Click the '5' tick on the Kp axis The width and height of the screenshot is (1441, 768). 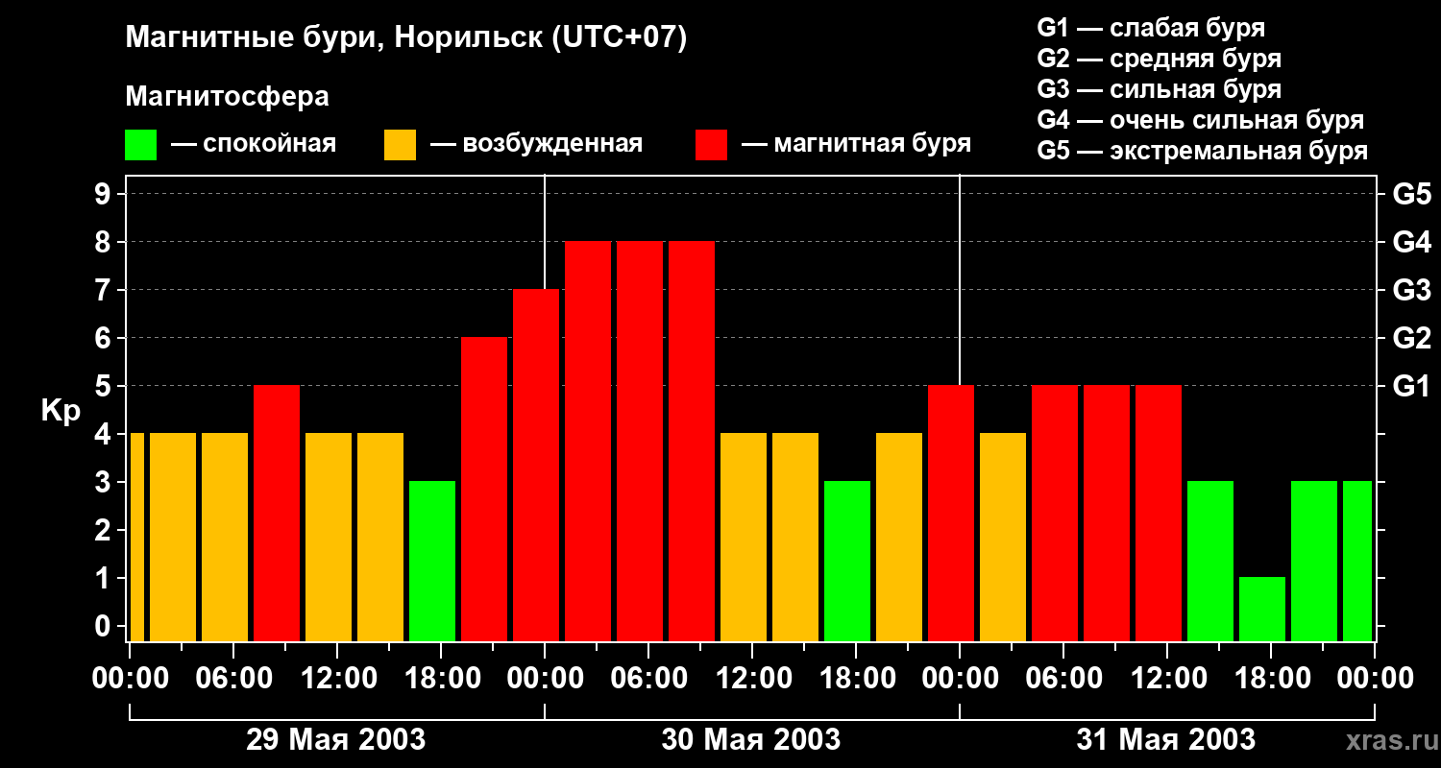[x=105, y=386]
